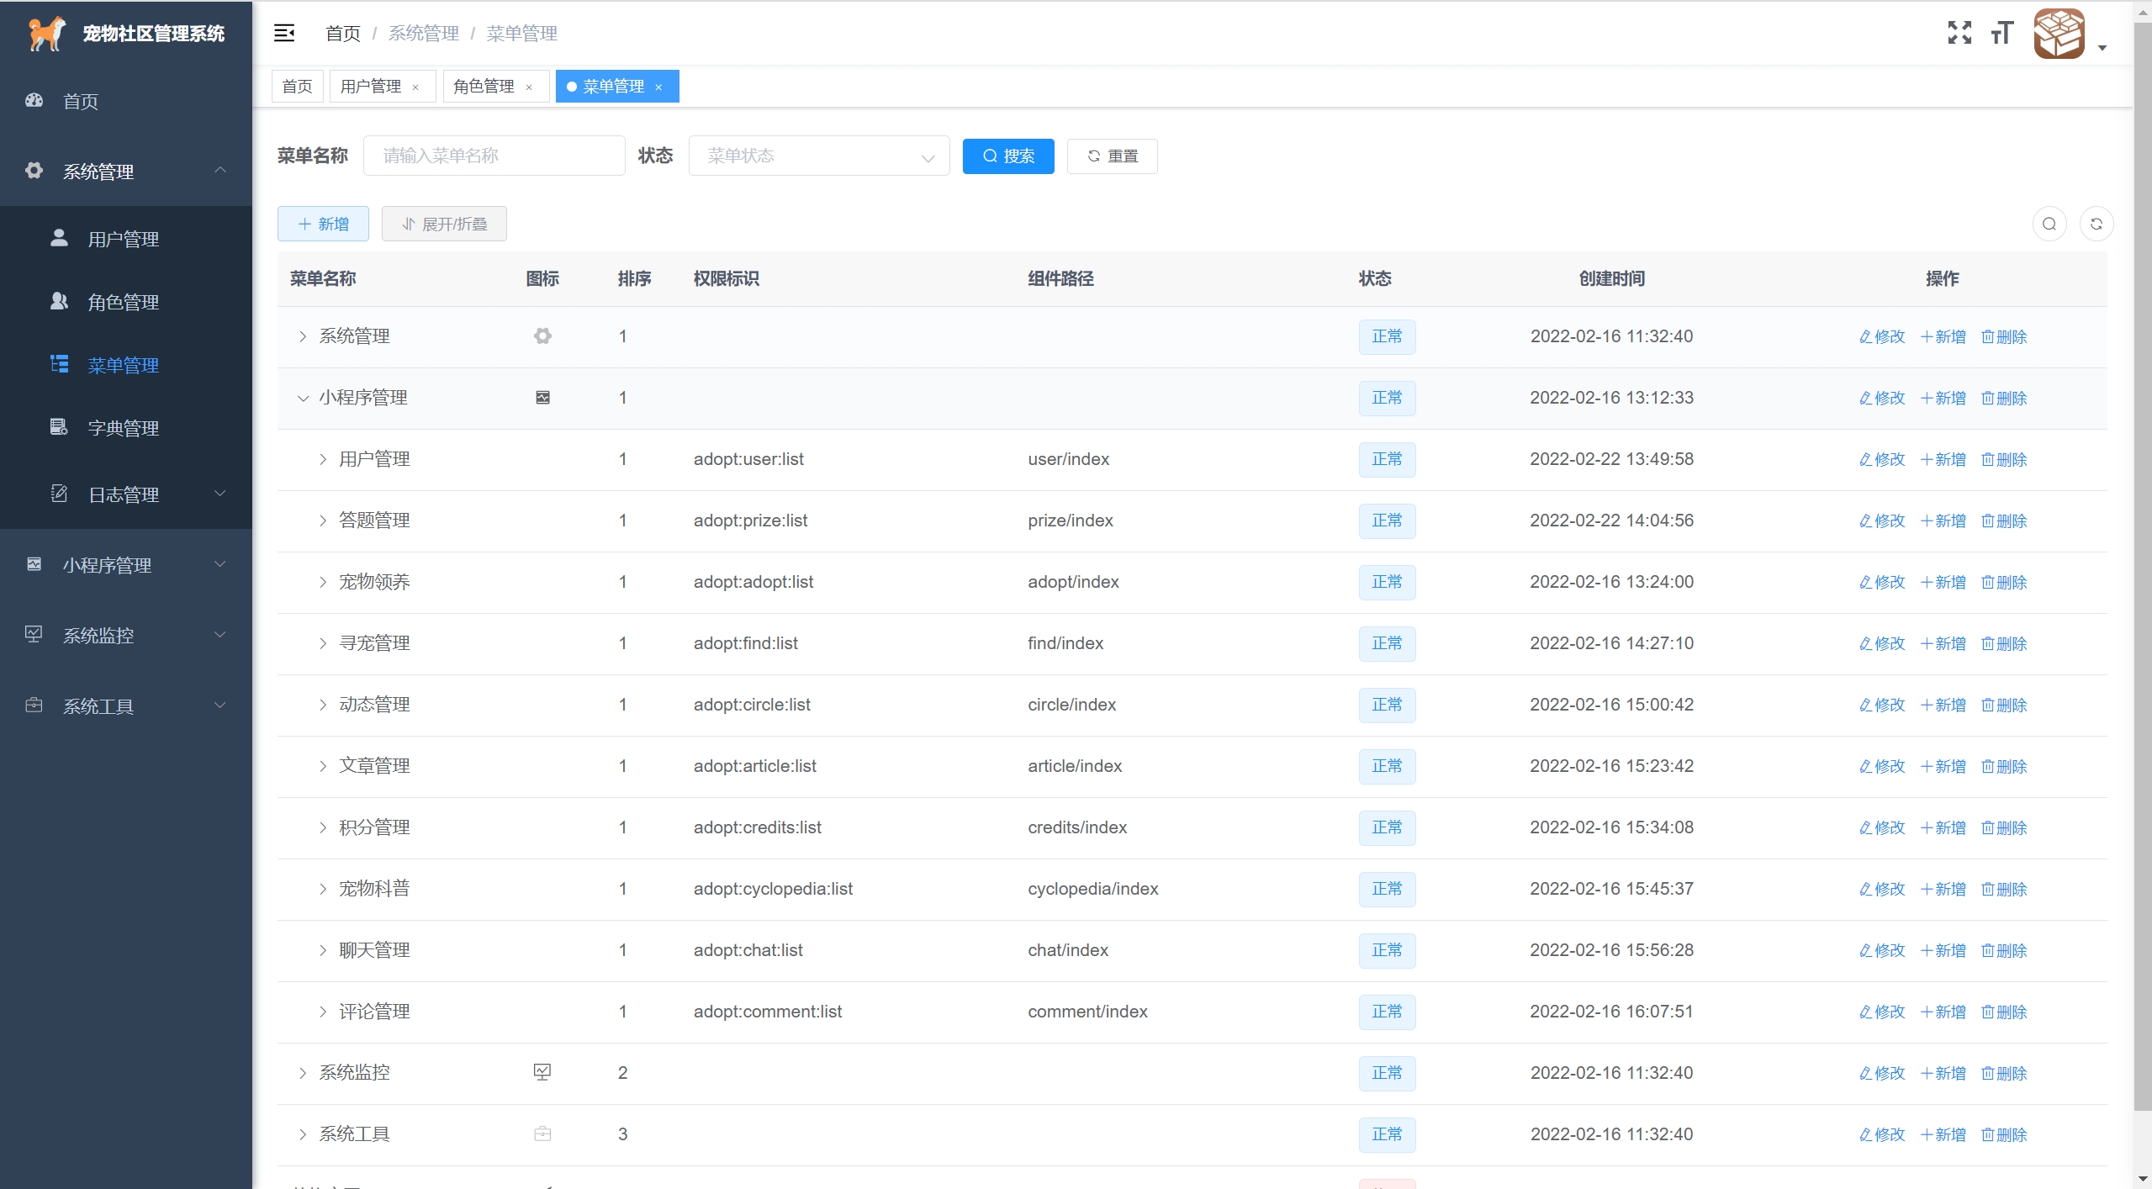Expand 系统监控 in the sidebar
Viewport: 2152px width, 1189px height.
click(126, 635)
